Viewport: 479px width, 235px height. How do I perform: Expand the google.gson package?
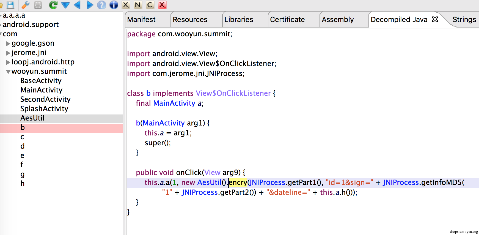pyautogui.click(x=8, y=43)
